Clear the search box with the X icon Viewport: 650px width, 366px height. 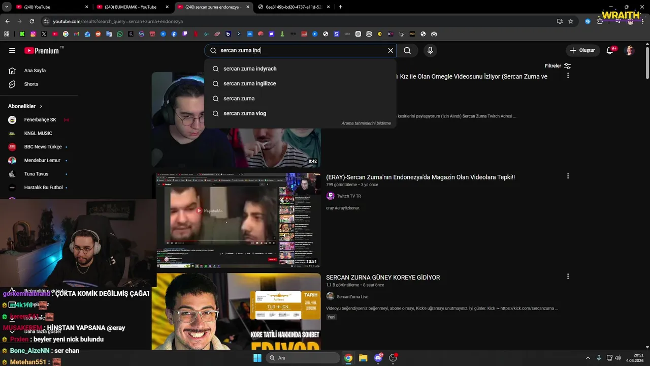point(391,50)
